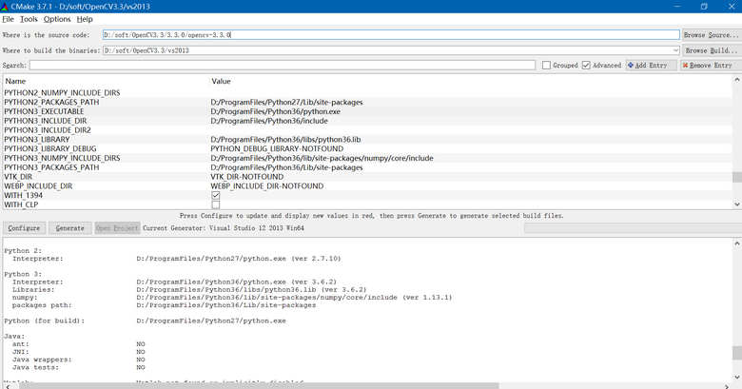Click the WITH_CLP name cell

[21, 204]
